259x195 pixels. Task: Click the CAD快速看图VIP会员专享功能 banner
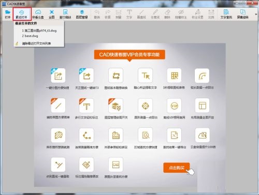tap(129, 55)
